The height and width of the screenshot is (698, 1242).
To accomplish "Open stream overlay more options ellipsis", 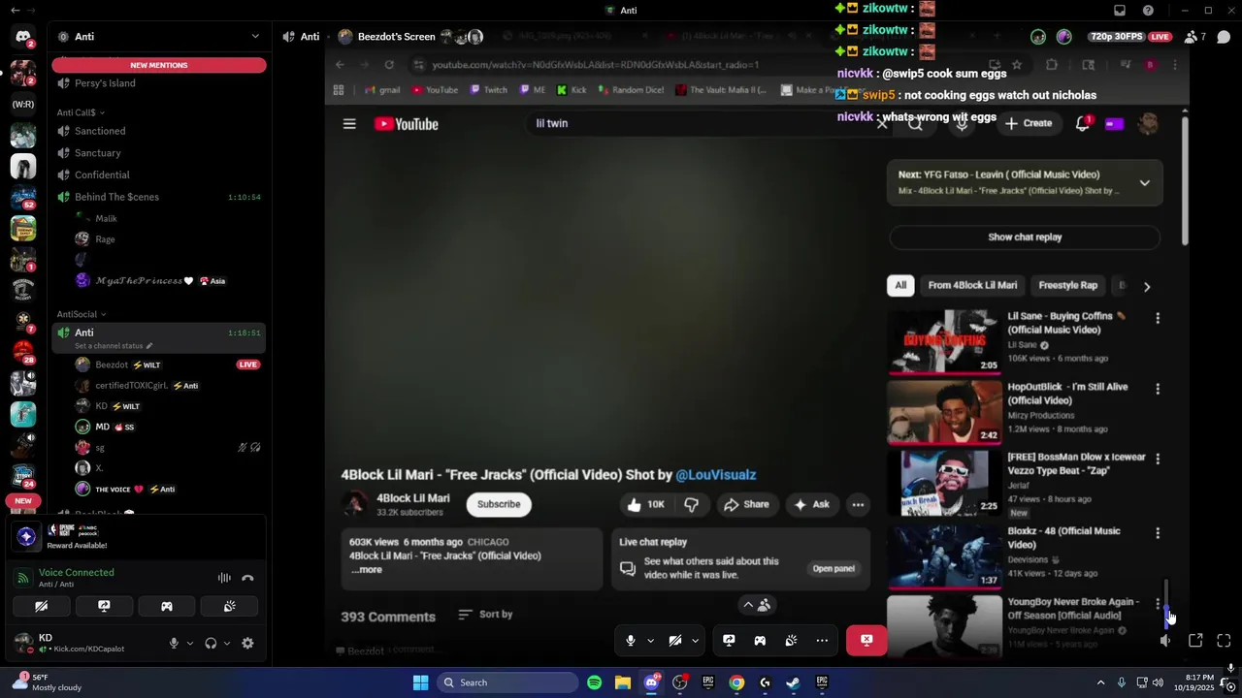I will [822, 641].
